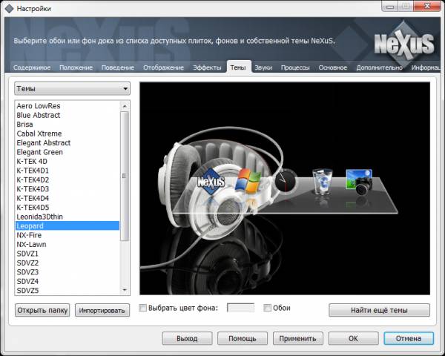
Task: Select the Blue Abstract theme
Action: pos(67,115)
